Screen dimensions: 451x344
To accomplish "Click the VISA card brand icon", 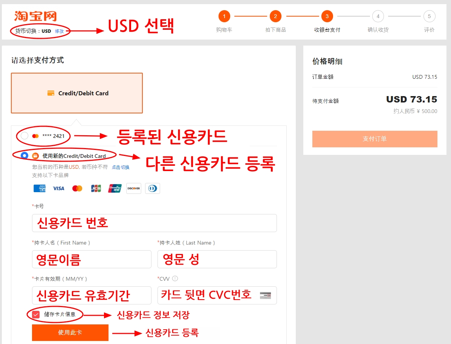I will point(58,188).
